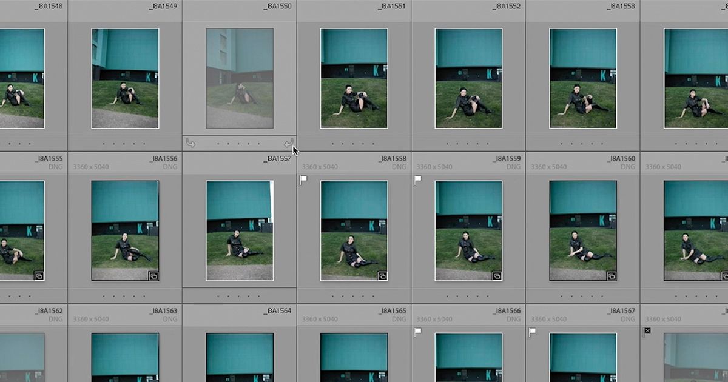Click the DNG label under _I8A1563
This screenshot has height=382, width=728.
170,319
